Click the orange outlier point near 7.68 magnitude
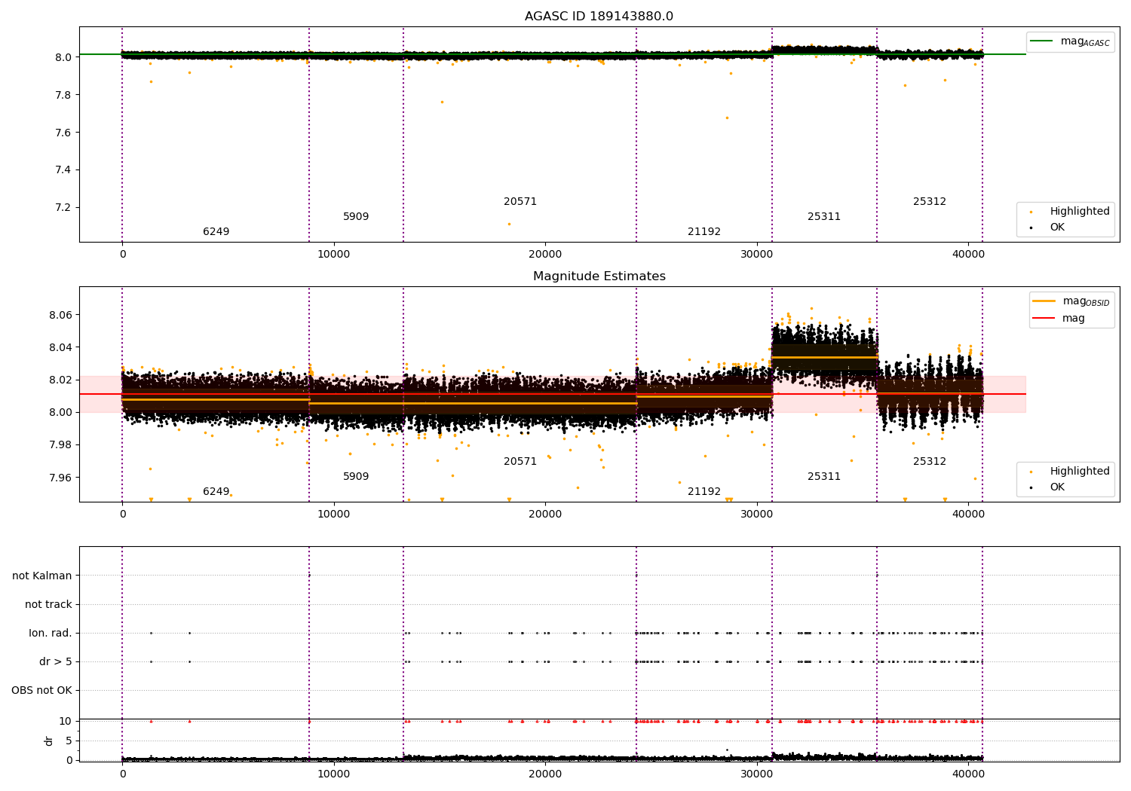Screen dimensions: 1131x791 pos(727,118)
